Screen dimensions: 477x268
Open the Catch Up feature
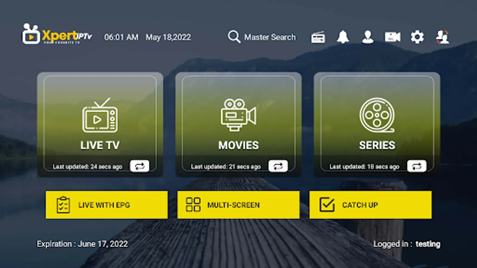click(370, 205)
